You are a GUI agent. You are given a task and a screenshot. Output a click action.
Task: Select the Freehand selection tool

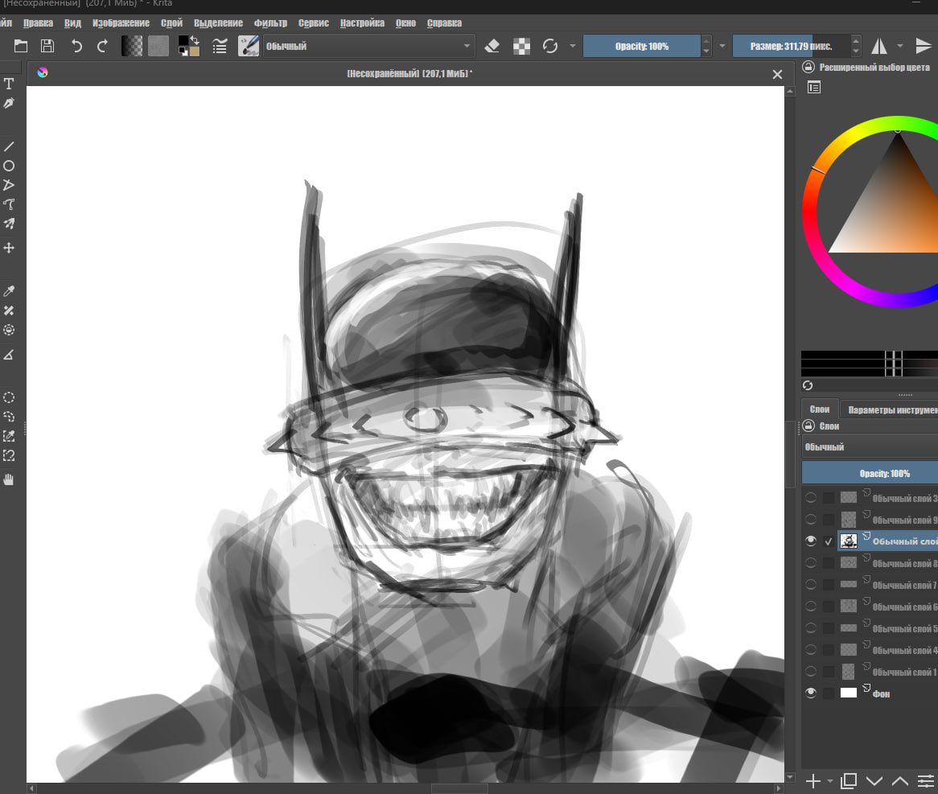coord(9,417)
